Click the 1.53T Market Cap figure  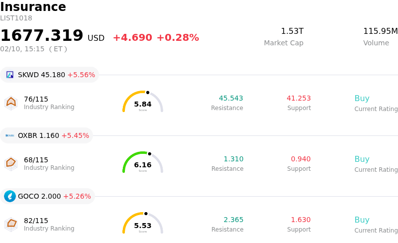tap(292, 31)
